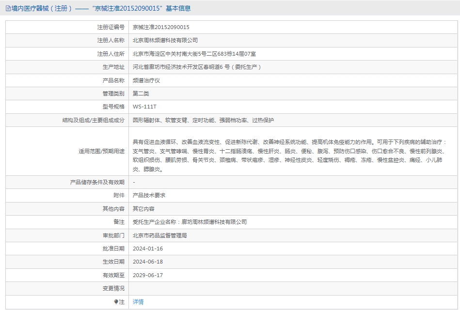
Task: Click the label 管理类别
Action: pos(113,94)
